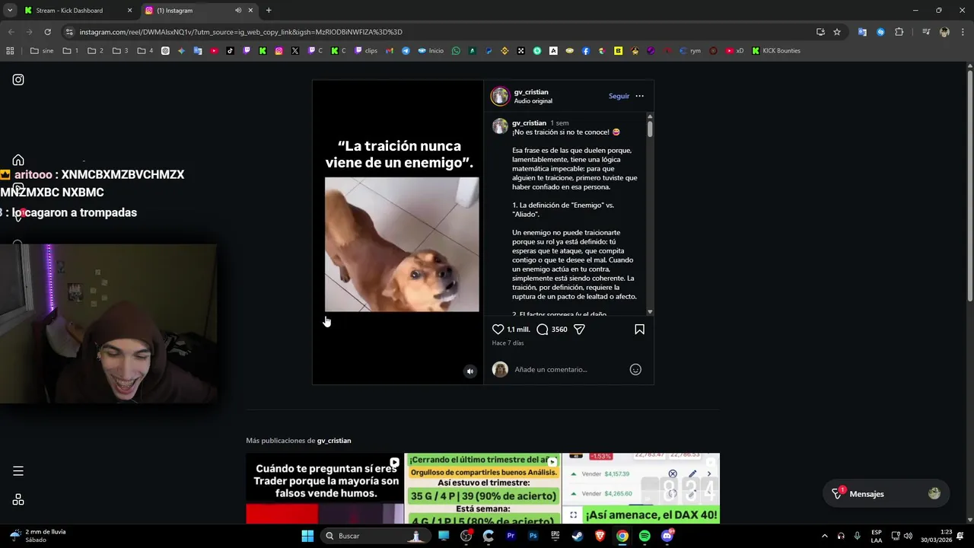This screenshot has height=548, width=974.
Task: Open the Mensajes messages button
Action: coord(885,494)
